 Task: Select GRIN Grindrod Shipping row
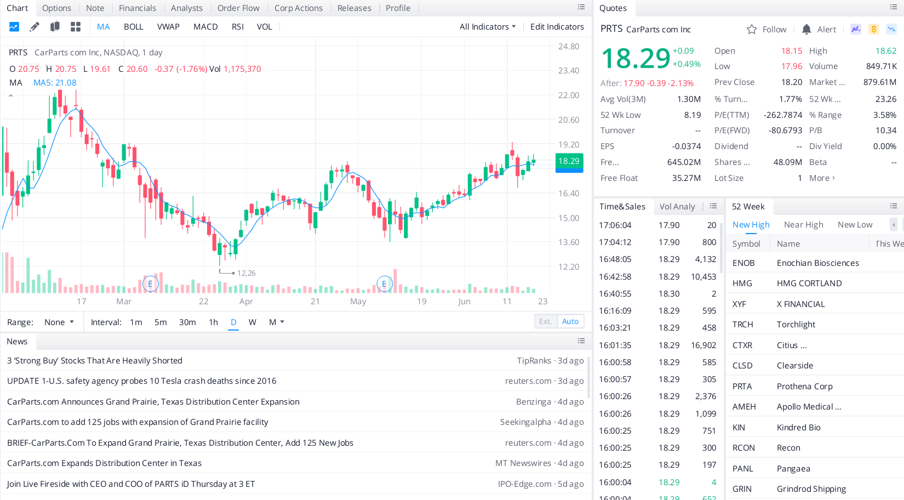pos(815,489)
